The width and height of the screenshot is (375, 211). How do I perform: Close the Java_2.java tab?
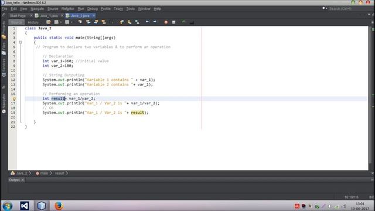pos(94,16)
